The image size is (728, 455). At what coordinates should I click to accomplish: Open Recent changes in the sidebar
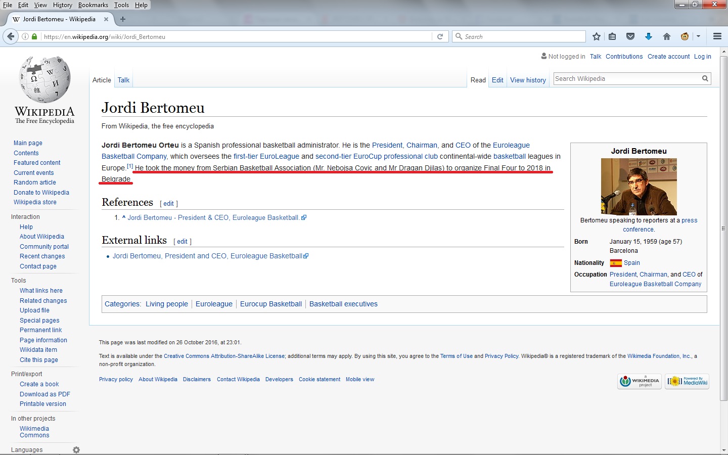coord(42,256)
